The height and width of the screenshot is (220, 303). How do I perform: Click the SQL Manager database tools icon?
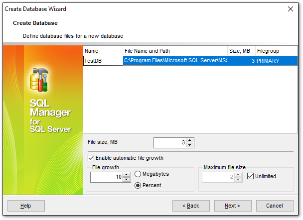(39, 80)
